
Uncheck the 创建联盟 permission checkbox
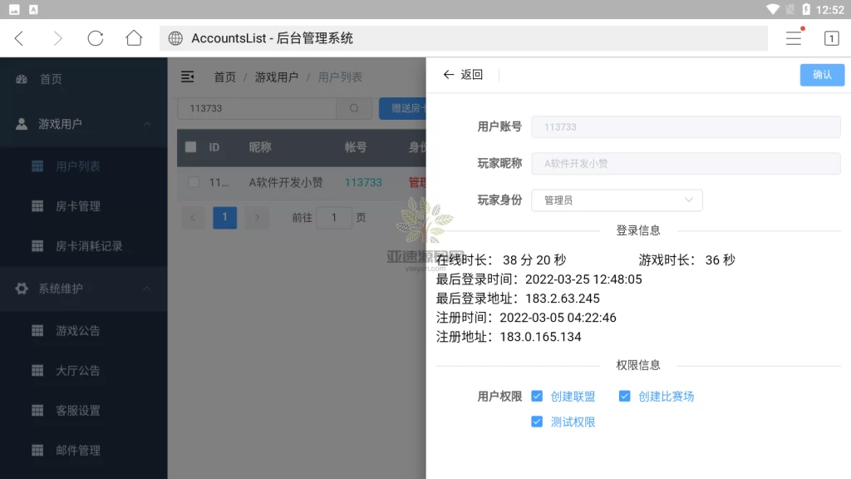537,396
